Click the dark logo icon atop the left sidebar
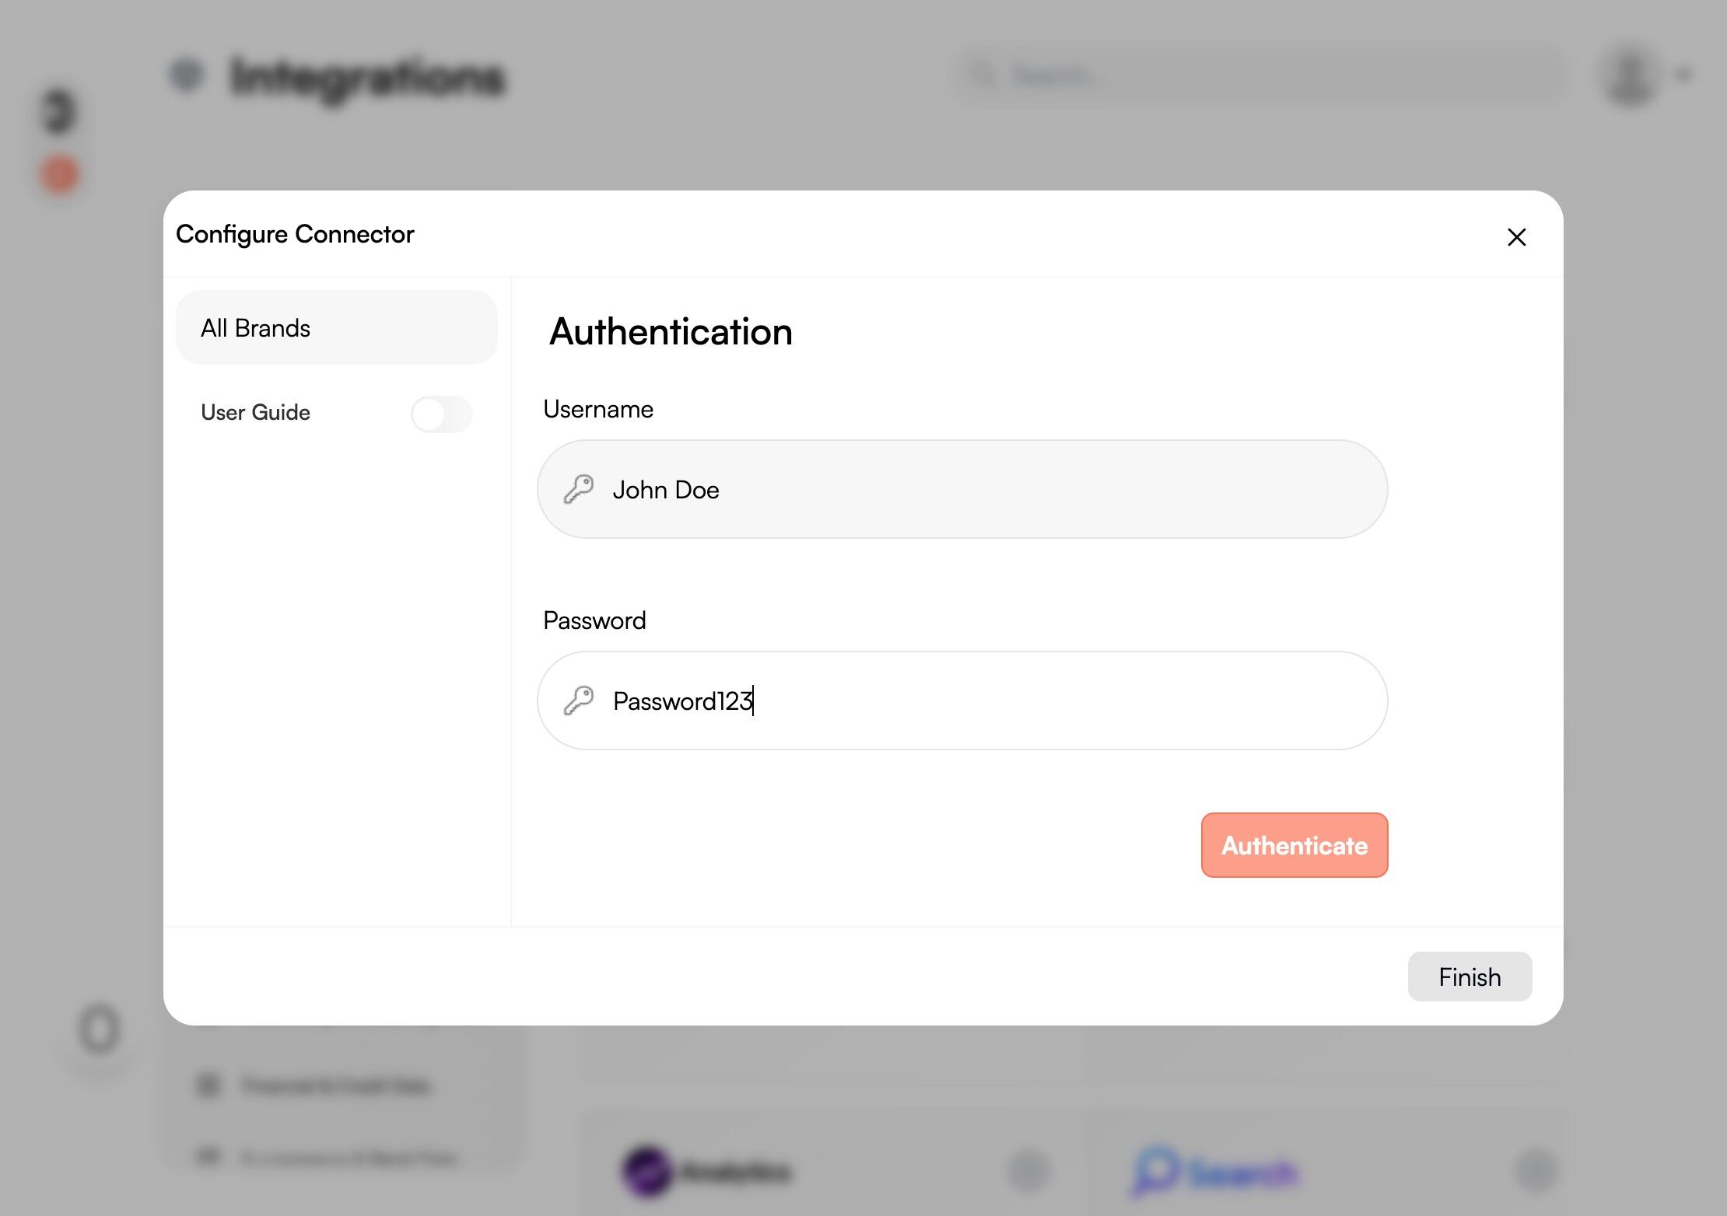Image resolution: width=1727 pixels, height=1216 pixels. coord(59,111)
